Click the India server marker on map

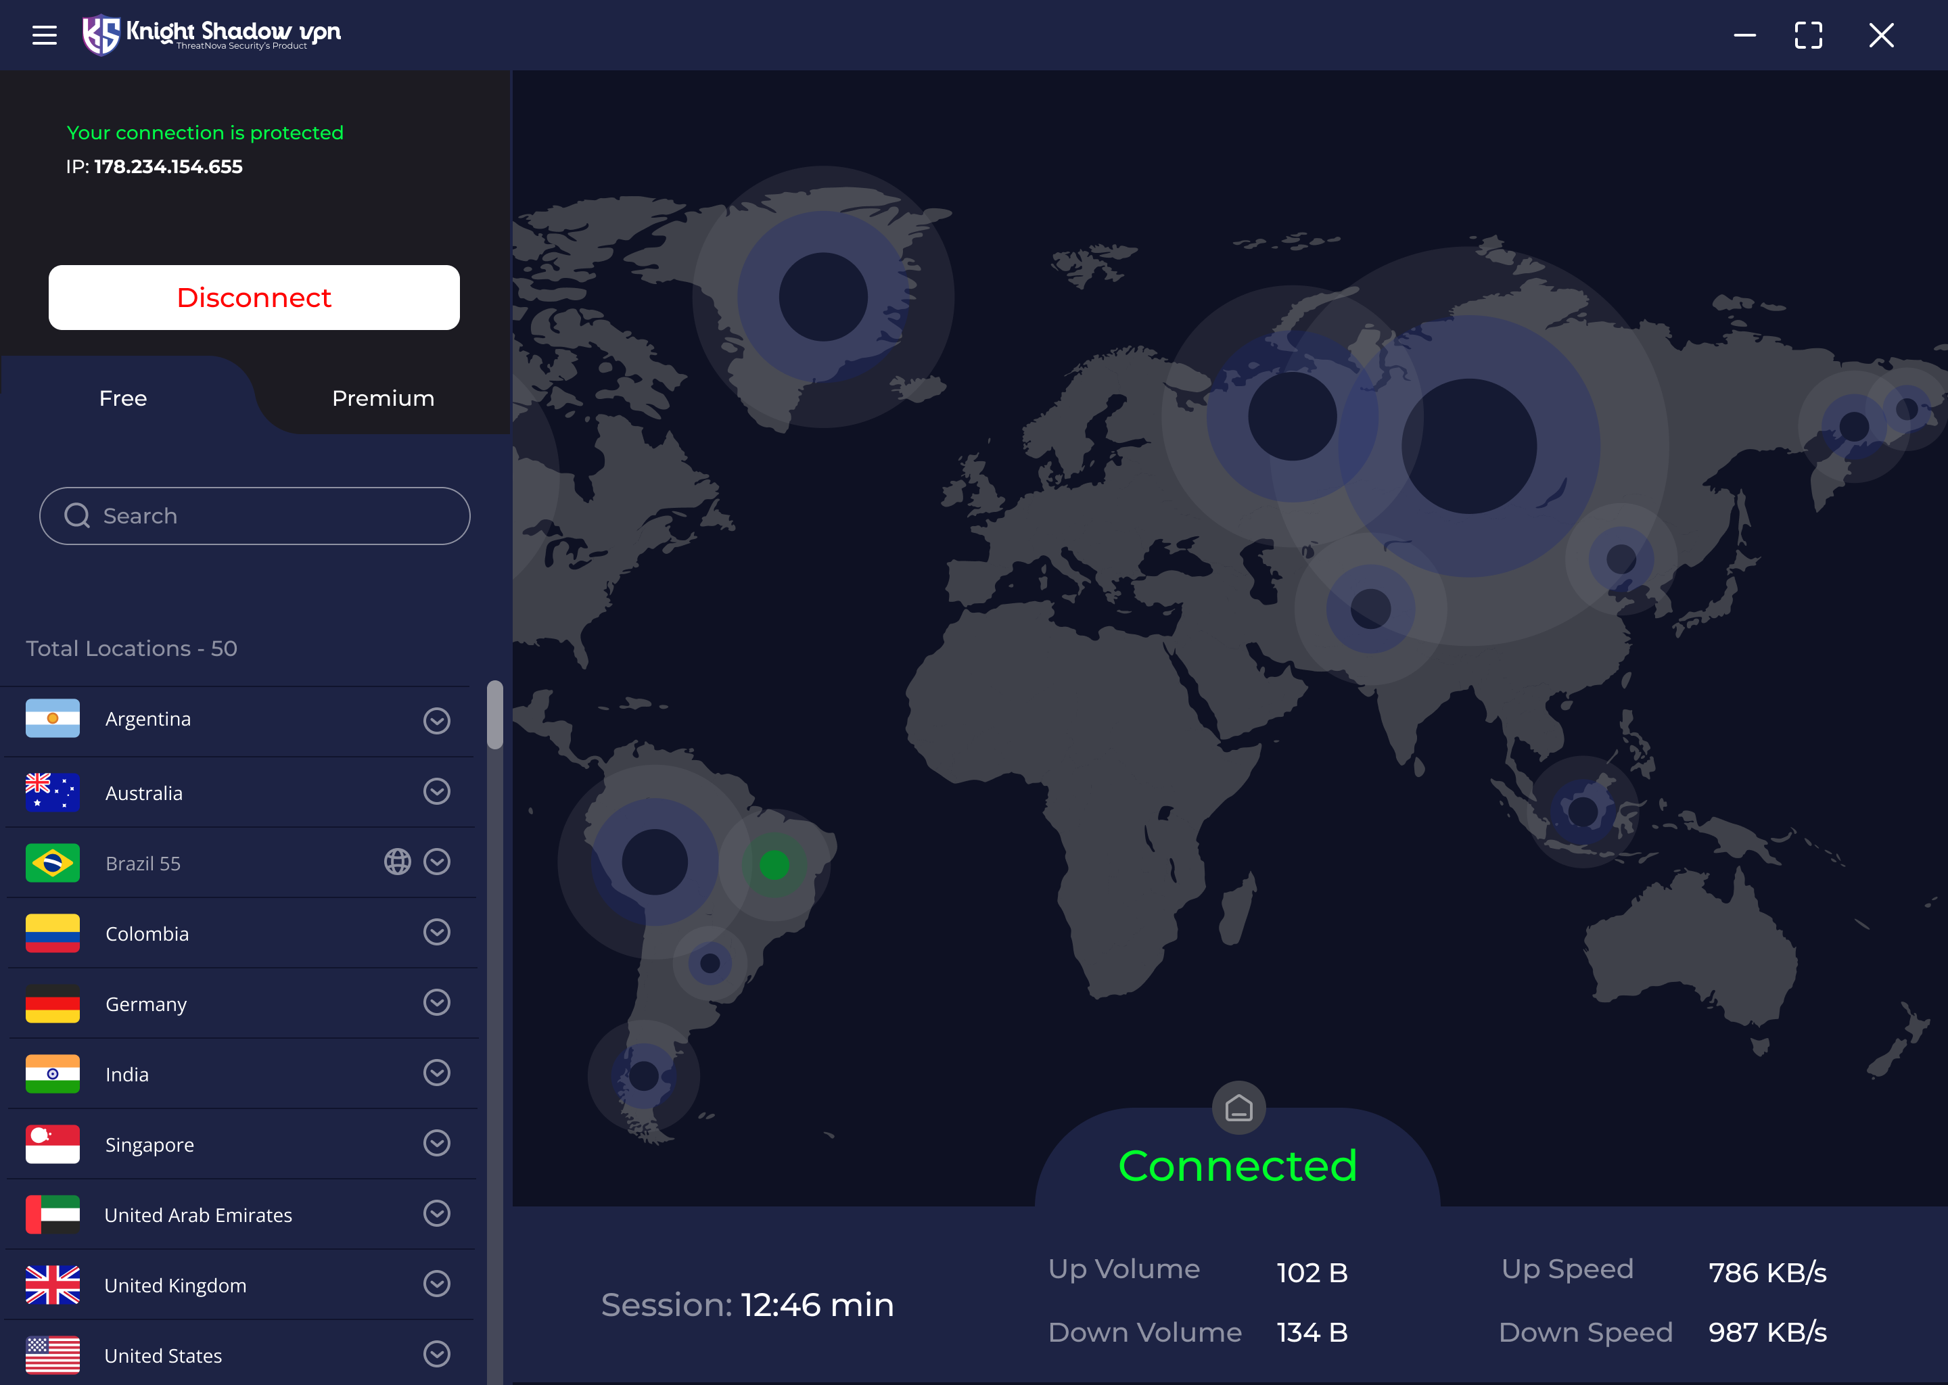pos(1370,609)
